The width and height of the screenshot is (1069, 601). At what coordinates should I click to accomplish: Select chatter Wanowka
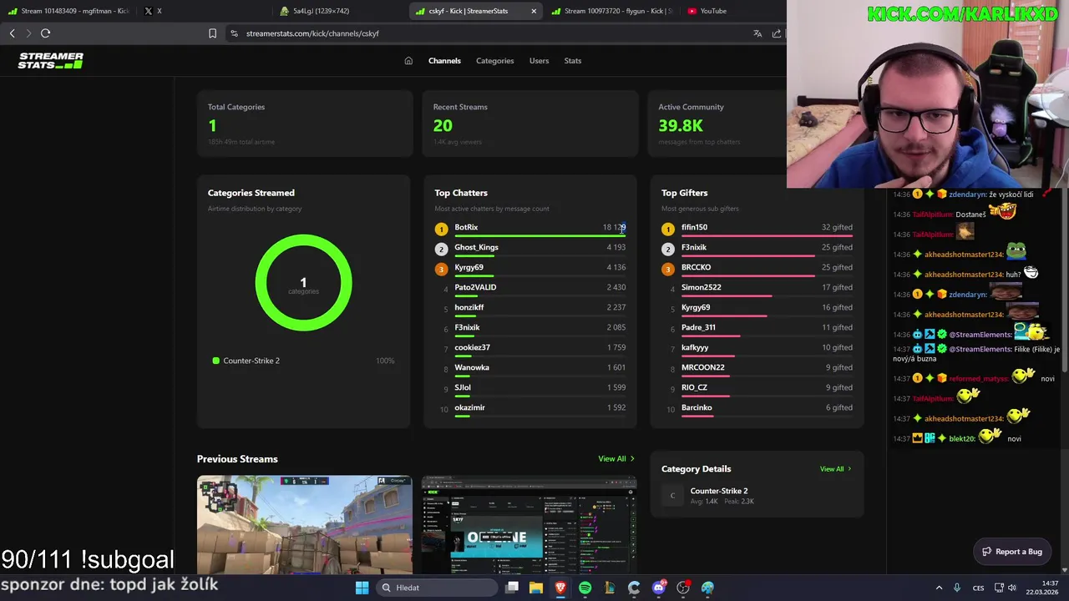(472, 367)
